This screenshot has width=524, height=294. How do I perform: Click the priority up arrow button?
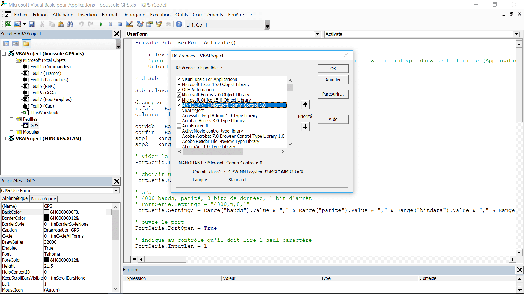tap(305, 105)
